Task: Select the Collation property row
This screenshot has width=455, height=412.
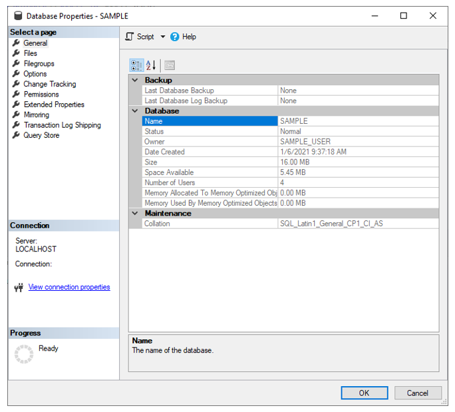Action: (290, 223)
